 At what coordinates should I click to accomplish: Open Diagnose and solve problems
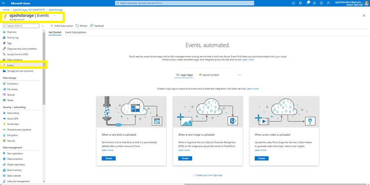pyautogui.click(x=22, y=49)
